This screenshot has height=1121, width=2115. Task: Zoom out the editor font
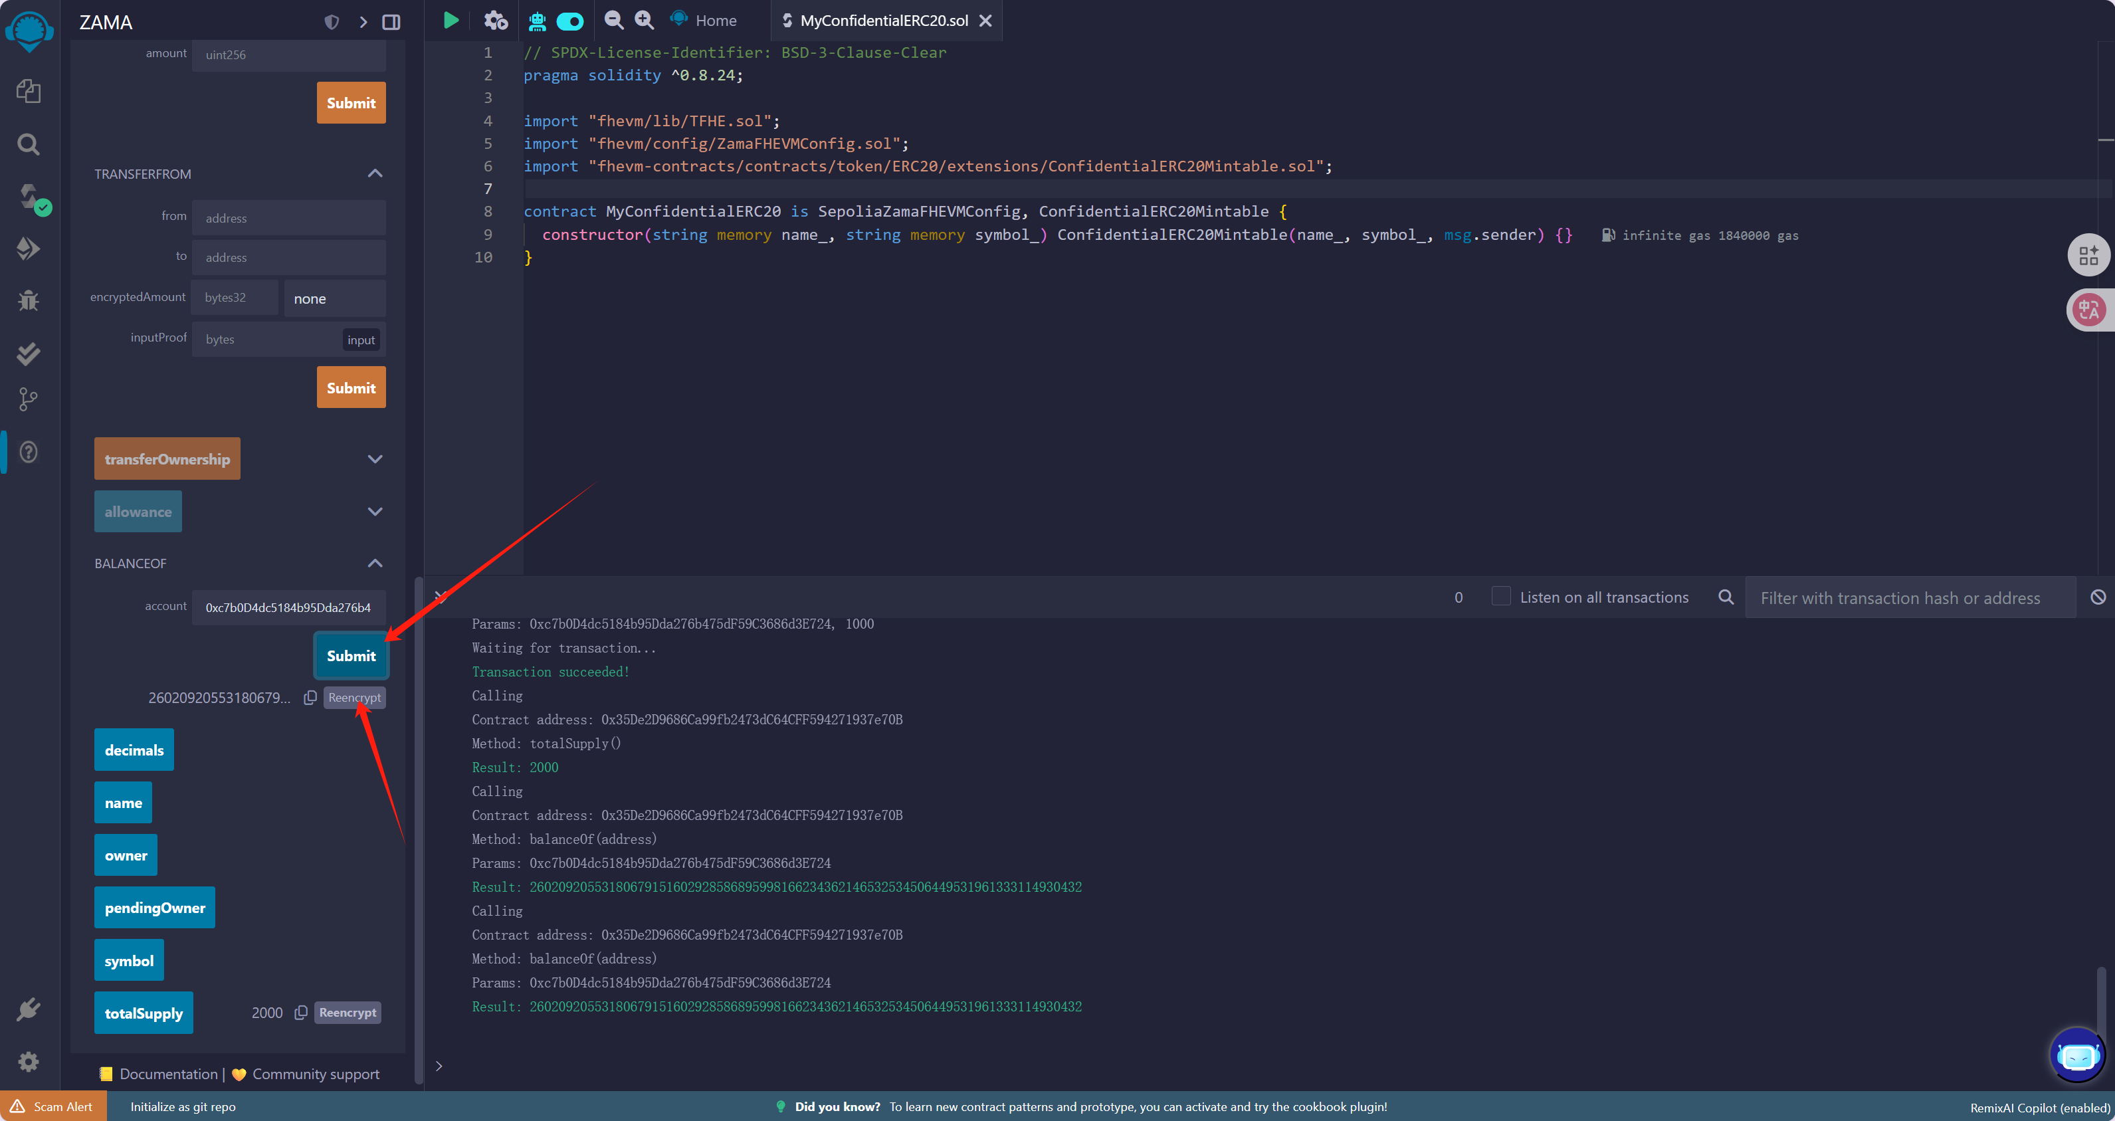tap(614, 21)
